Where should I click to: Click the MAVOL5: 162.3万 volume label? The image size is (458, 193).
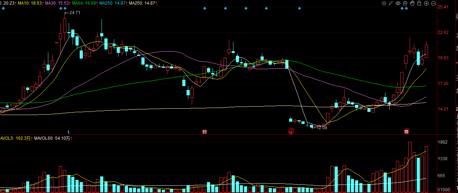click(16, 138)
